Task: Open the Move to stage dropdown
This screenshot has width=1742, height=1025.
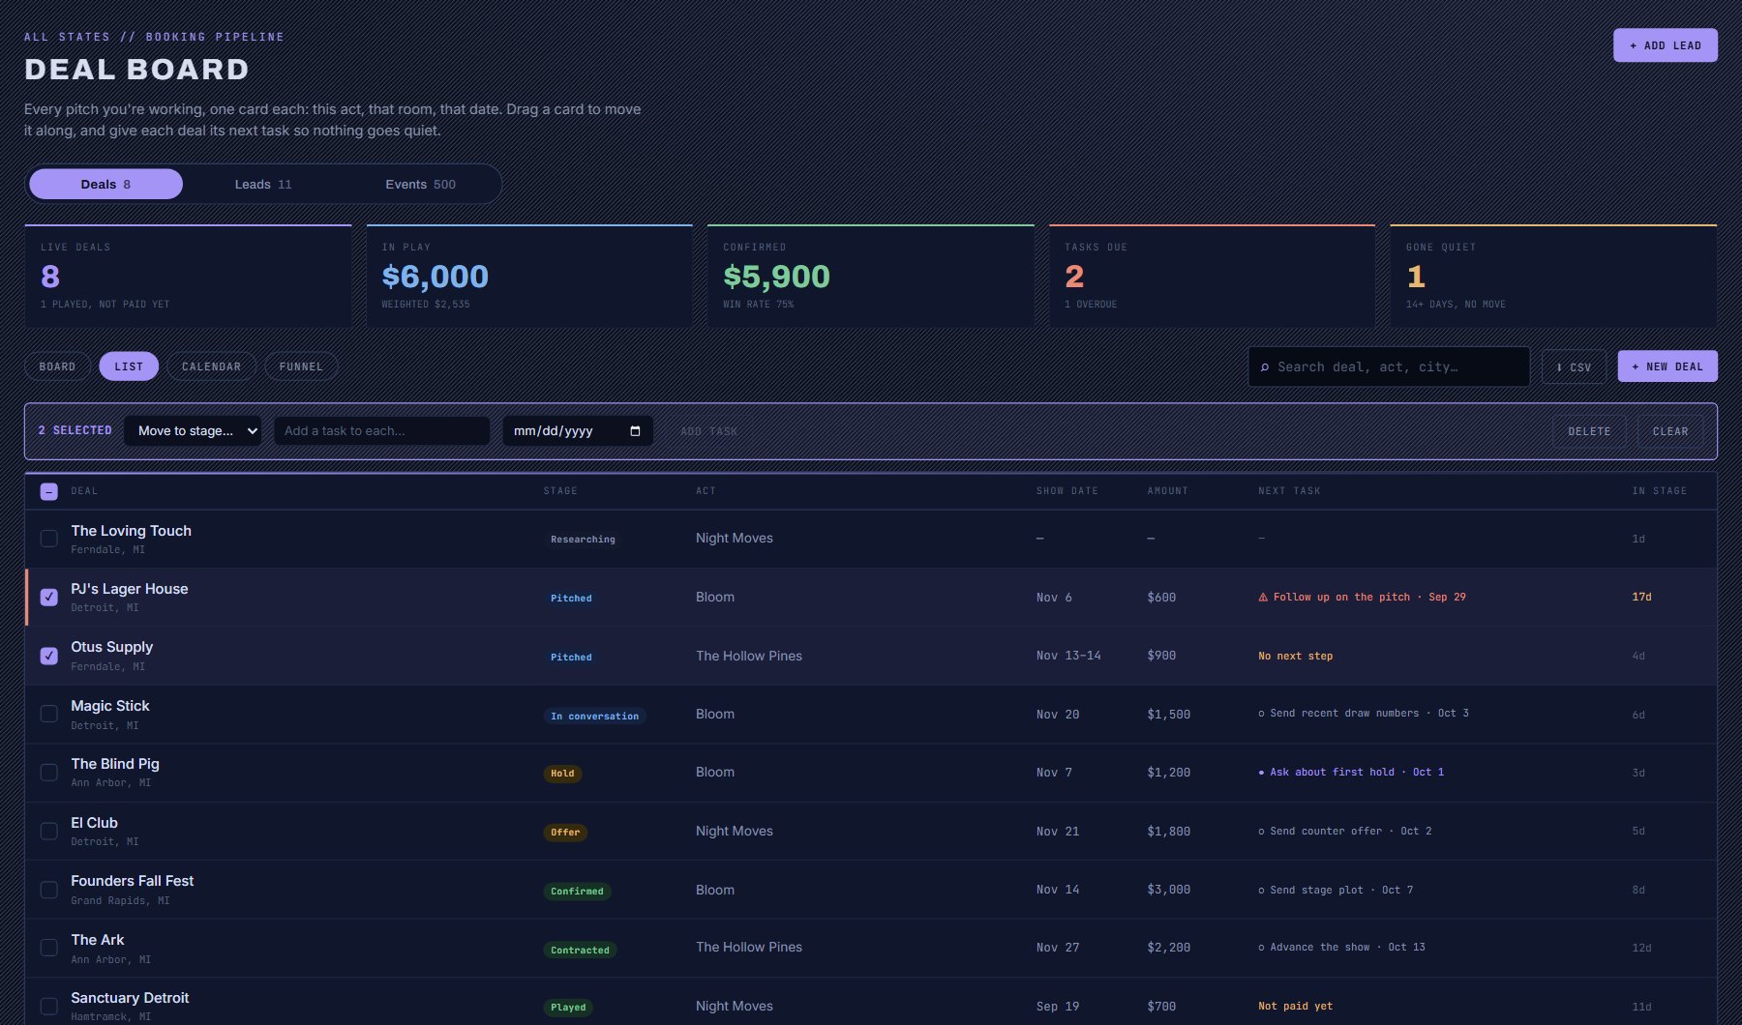Action: pos(193,431)
